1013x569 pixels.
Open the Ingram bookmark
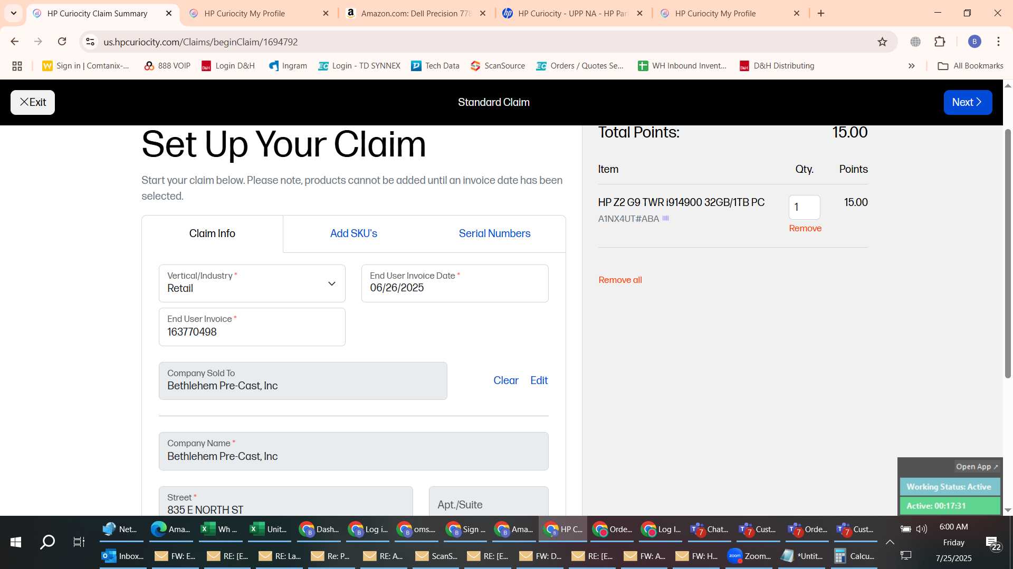(288, 66)
